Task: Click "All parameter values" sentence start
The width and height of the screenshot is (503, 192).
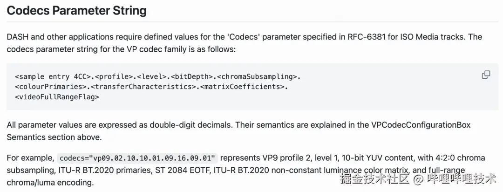Action: 42,125
